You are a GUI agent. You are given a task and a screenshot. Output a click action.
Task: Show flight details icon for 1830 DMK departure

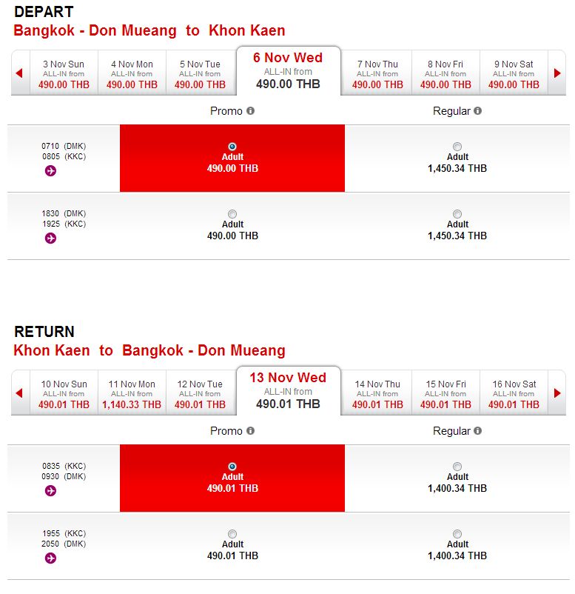(x=50, y=238)
